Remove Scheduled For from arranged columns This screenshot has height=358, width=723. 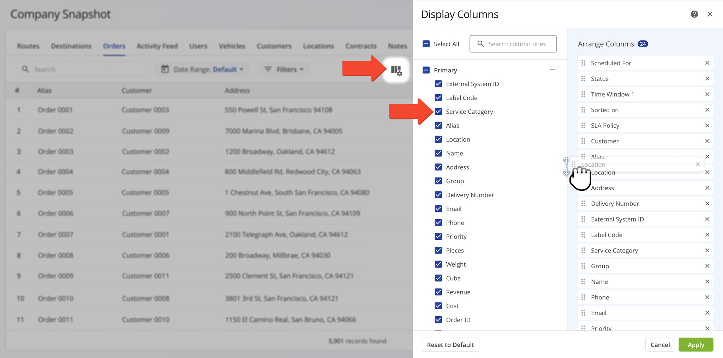point(707,63)
